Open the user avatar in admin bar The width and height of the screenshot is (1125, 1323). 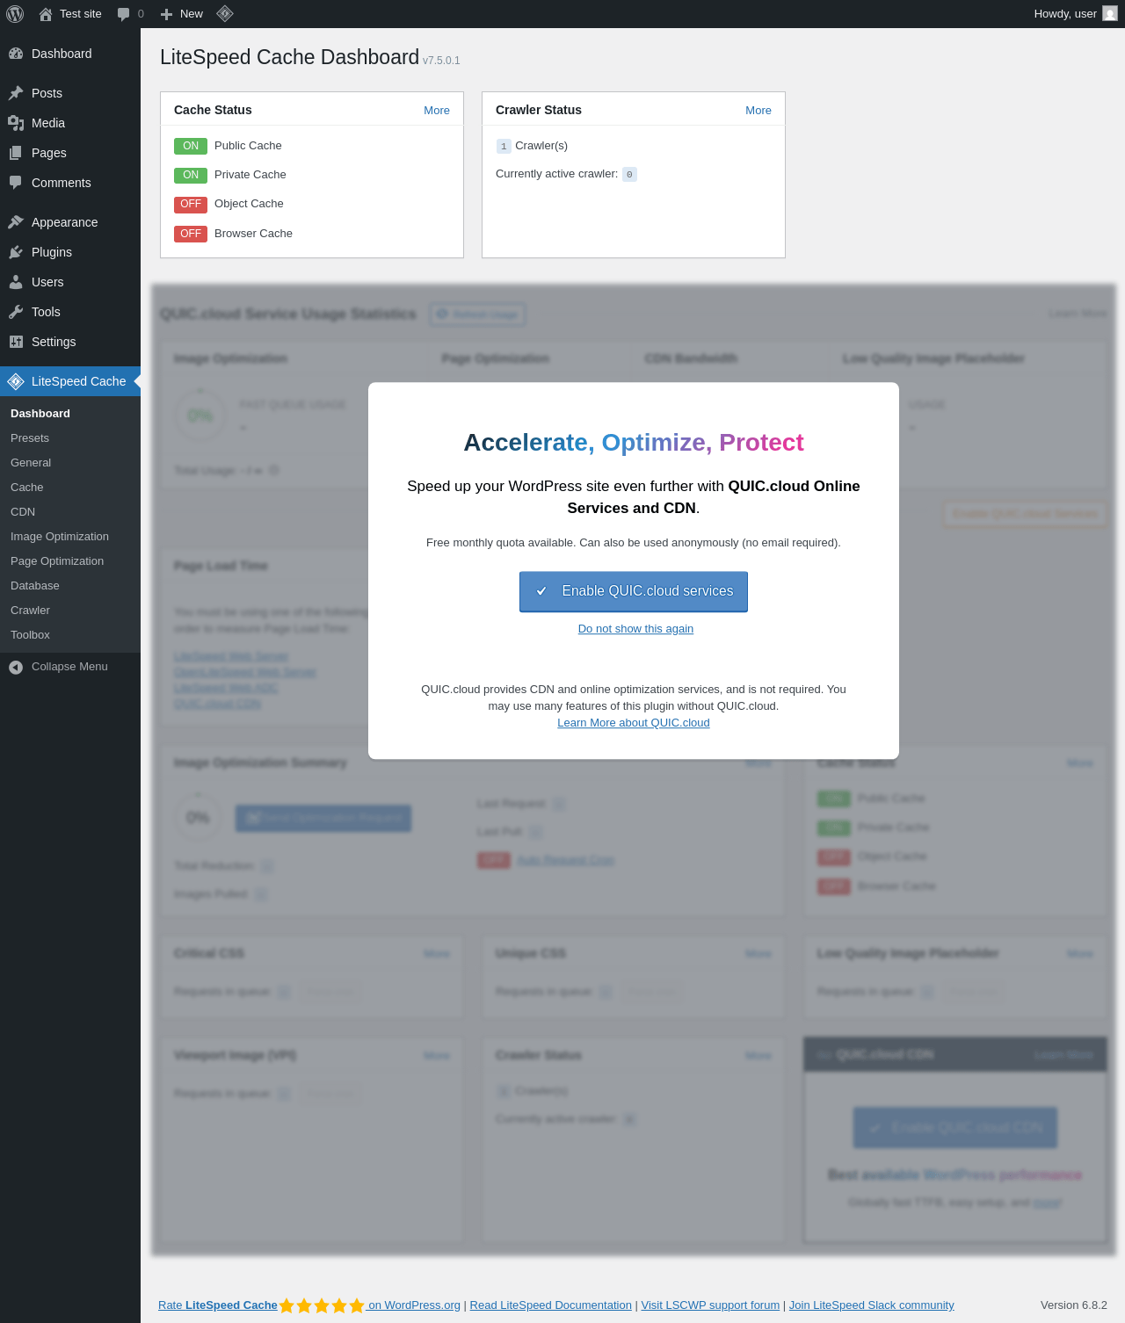coord(1110,13)
